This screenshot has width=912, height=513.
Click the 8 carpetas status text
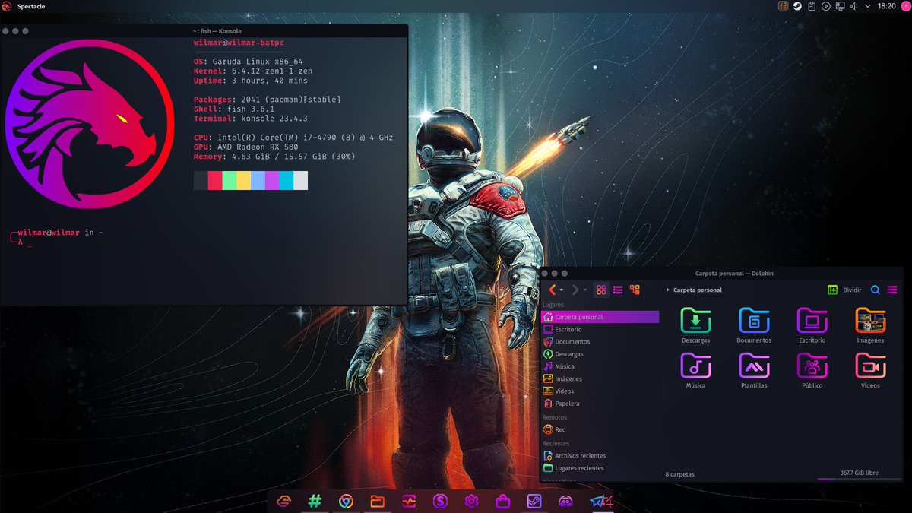tap(679, 474)
